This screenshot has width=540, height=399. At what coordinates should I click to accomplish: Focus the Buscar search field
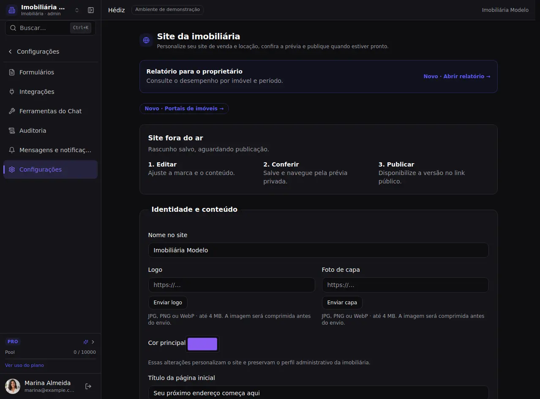[x=50, y=28]
